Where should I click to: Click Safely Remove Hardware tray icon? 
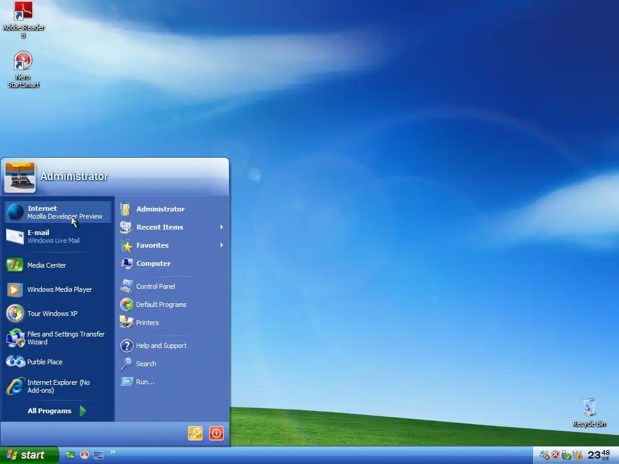(x=566, y=456)
